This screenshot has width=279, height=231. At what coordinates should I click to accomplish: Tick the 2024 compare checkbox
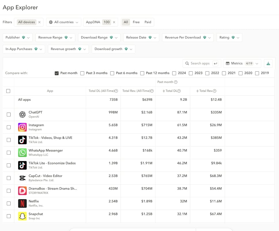coord(174,73)
